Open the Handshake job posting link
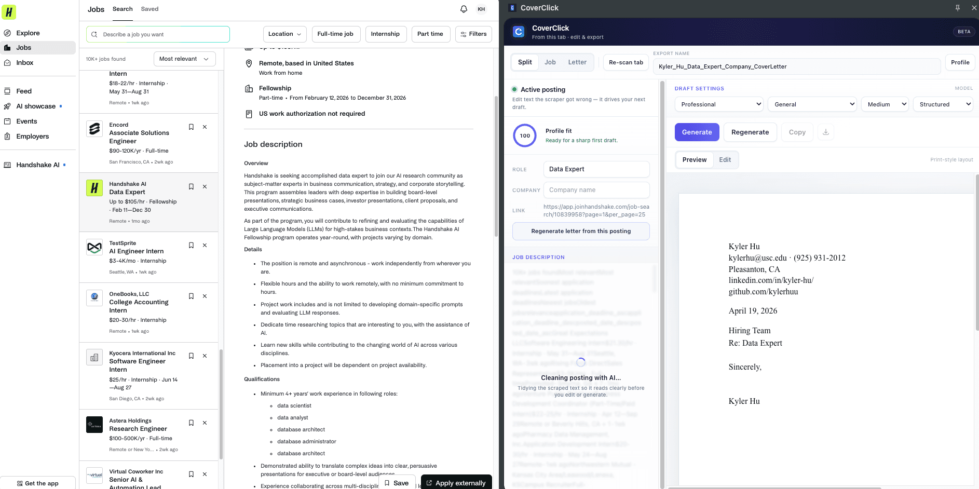The image size is (979, 489). click(x=596, y=210)
